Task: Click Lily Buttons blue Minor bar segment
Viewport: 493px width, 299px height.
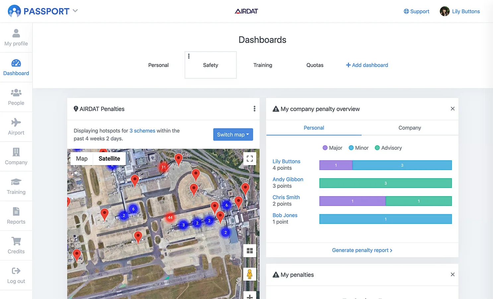Action: (x=402, y=165)
